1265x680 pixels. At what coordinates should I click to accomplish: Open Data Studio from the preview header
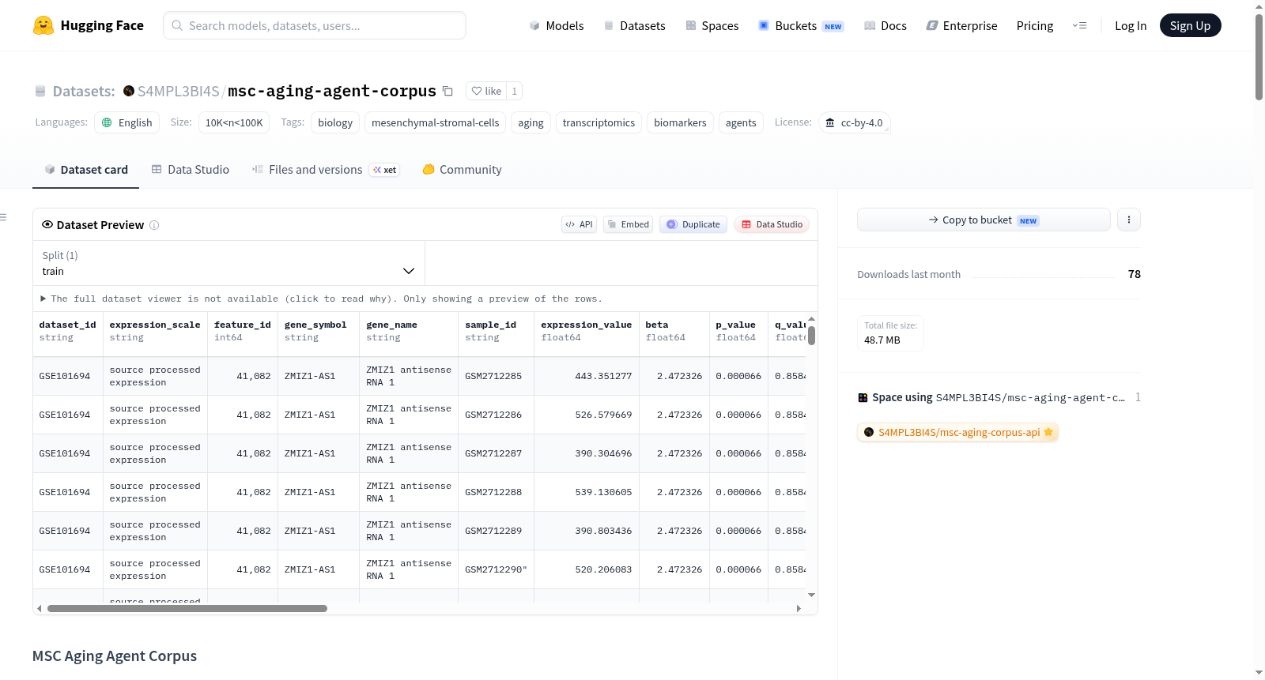771,224
